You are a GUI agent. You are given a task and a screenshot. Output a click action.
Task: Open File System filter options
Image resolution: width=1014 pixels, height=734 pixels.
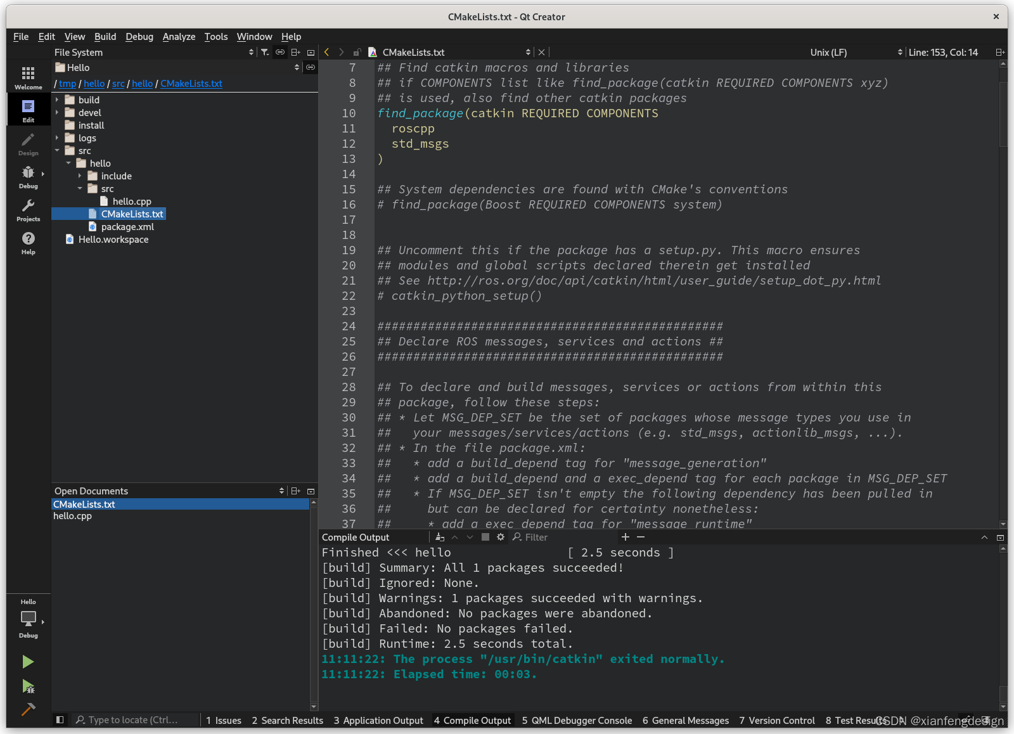(265, 52)
